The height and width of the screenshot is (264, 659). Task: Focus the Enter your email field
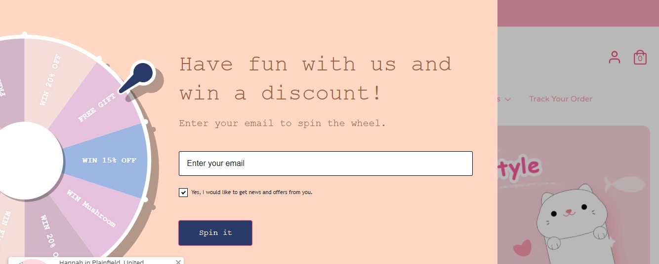pyautogui.click(x=326, y=164)
